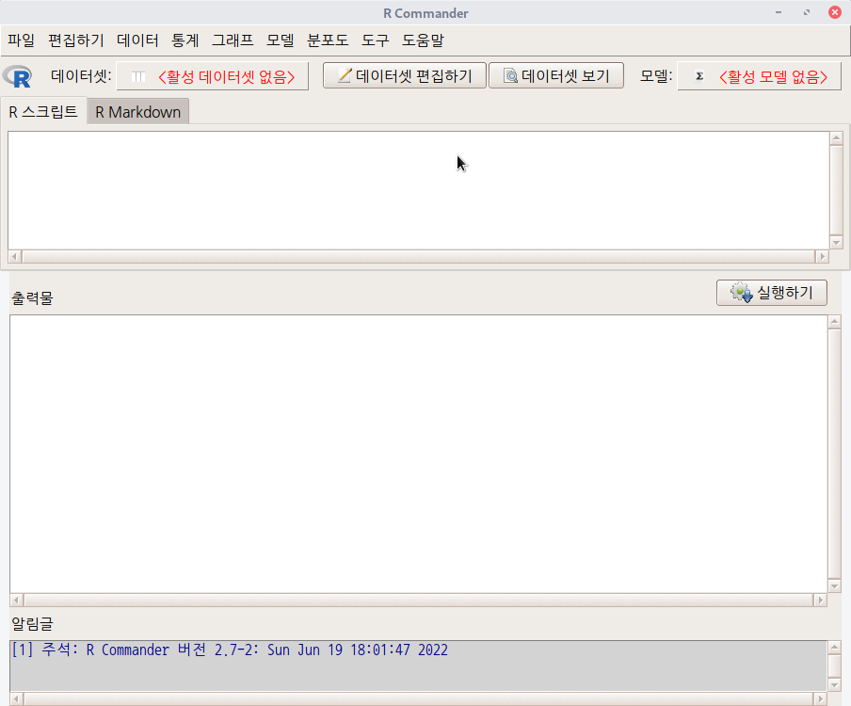Open the 통계 menu

[185, 40]
